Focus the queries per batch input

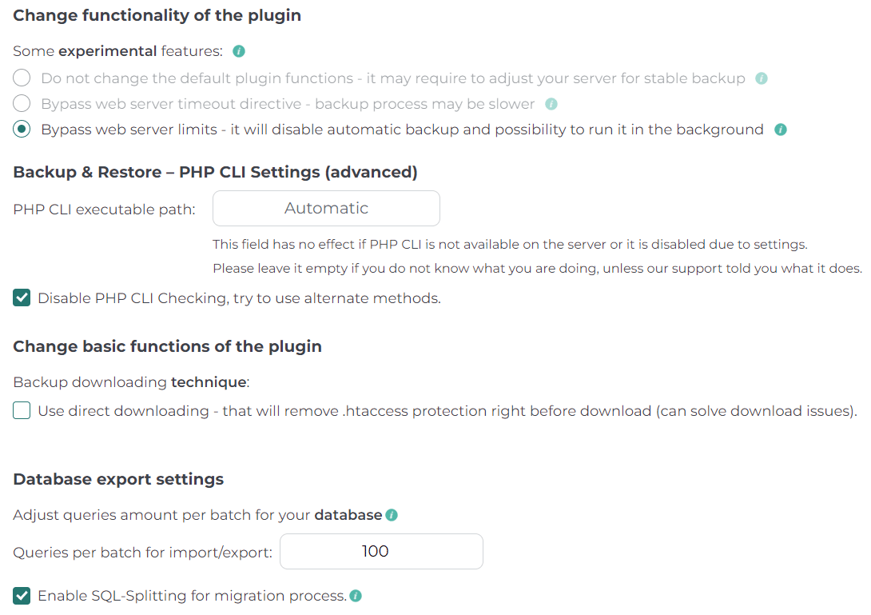381,552
